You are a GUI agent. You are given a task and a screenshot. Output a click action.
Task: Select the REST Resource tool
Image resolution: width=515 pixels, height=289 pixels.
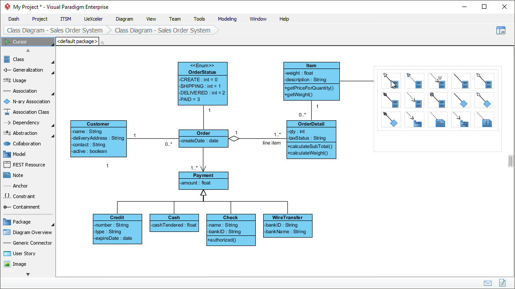point(28,165)
